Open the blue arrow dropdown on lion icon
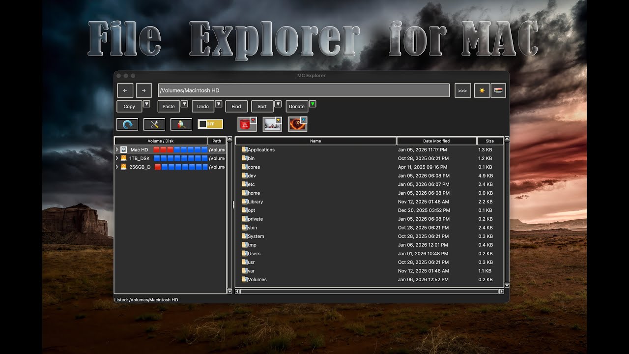 304,120
